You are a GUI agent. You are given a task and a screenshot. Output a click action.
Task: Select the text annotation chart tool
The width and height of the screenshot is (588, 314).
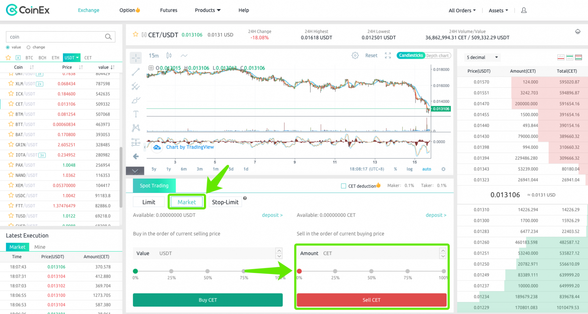click(x=136, y=114)
